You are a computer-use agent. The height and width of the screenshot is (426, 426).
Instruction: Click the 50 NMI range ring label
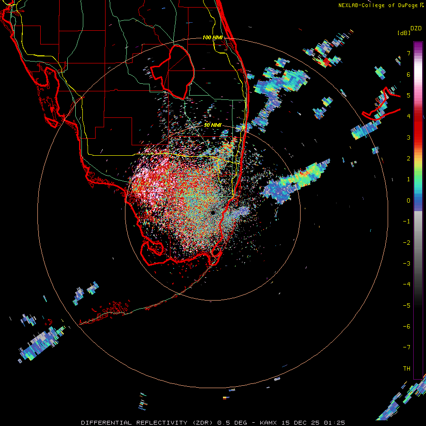[213, 125]
